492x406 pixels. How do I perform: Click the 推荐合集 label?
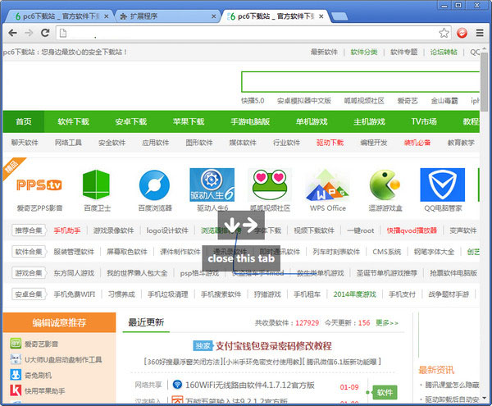(x=28, y=230)
